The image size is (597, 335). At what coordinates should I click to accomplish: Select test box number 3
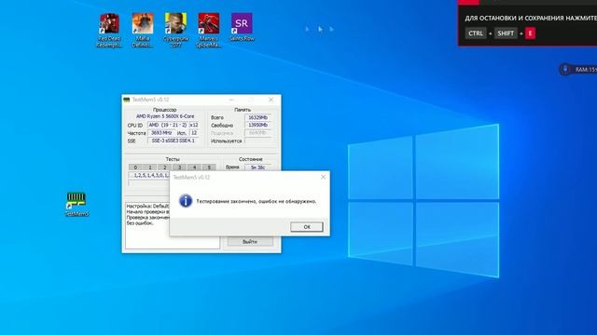tap(180, 167)
